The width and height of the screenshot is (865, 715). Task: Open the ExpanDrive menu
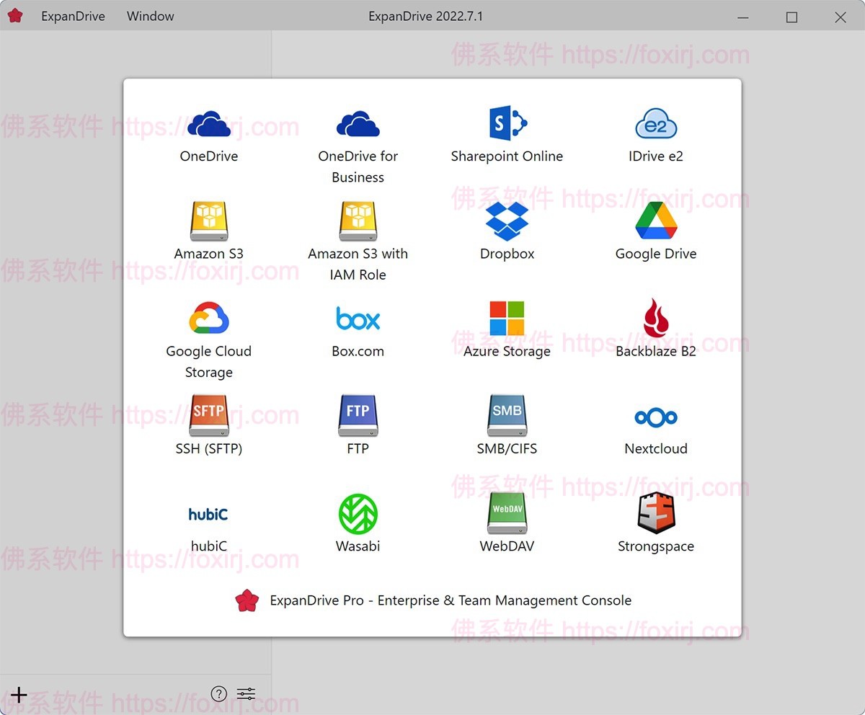point(73,16)
